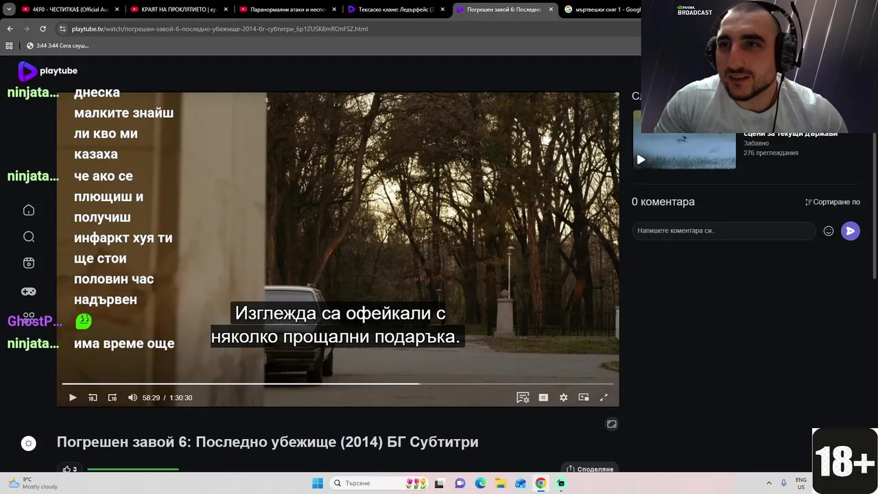Toggle light/dark theme sun icon
Viewport: 878px width, 494px height.
(x=29, y=443)
